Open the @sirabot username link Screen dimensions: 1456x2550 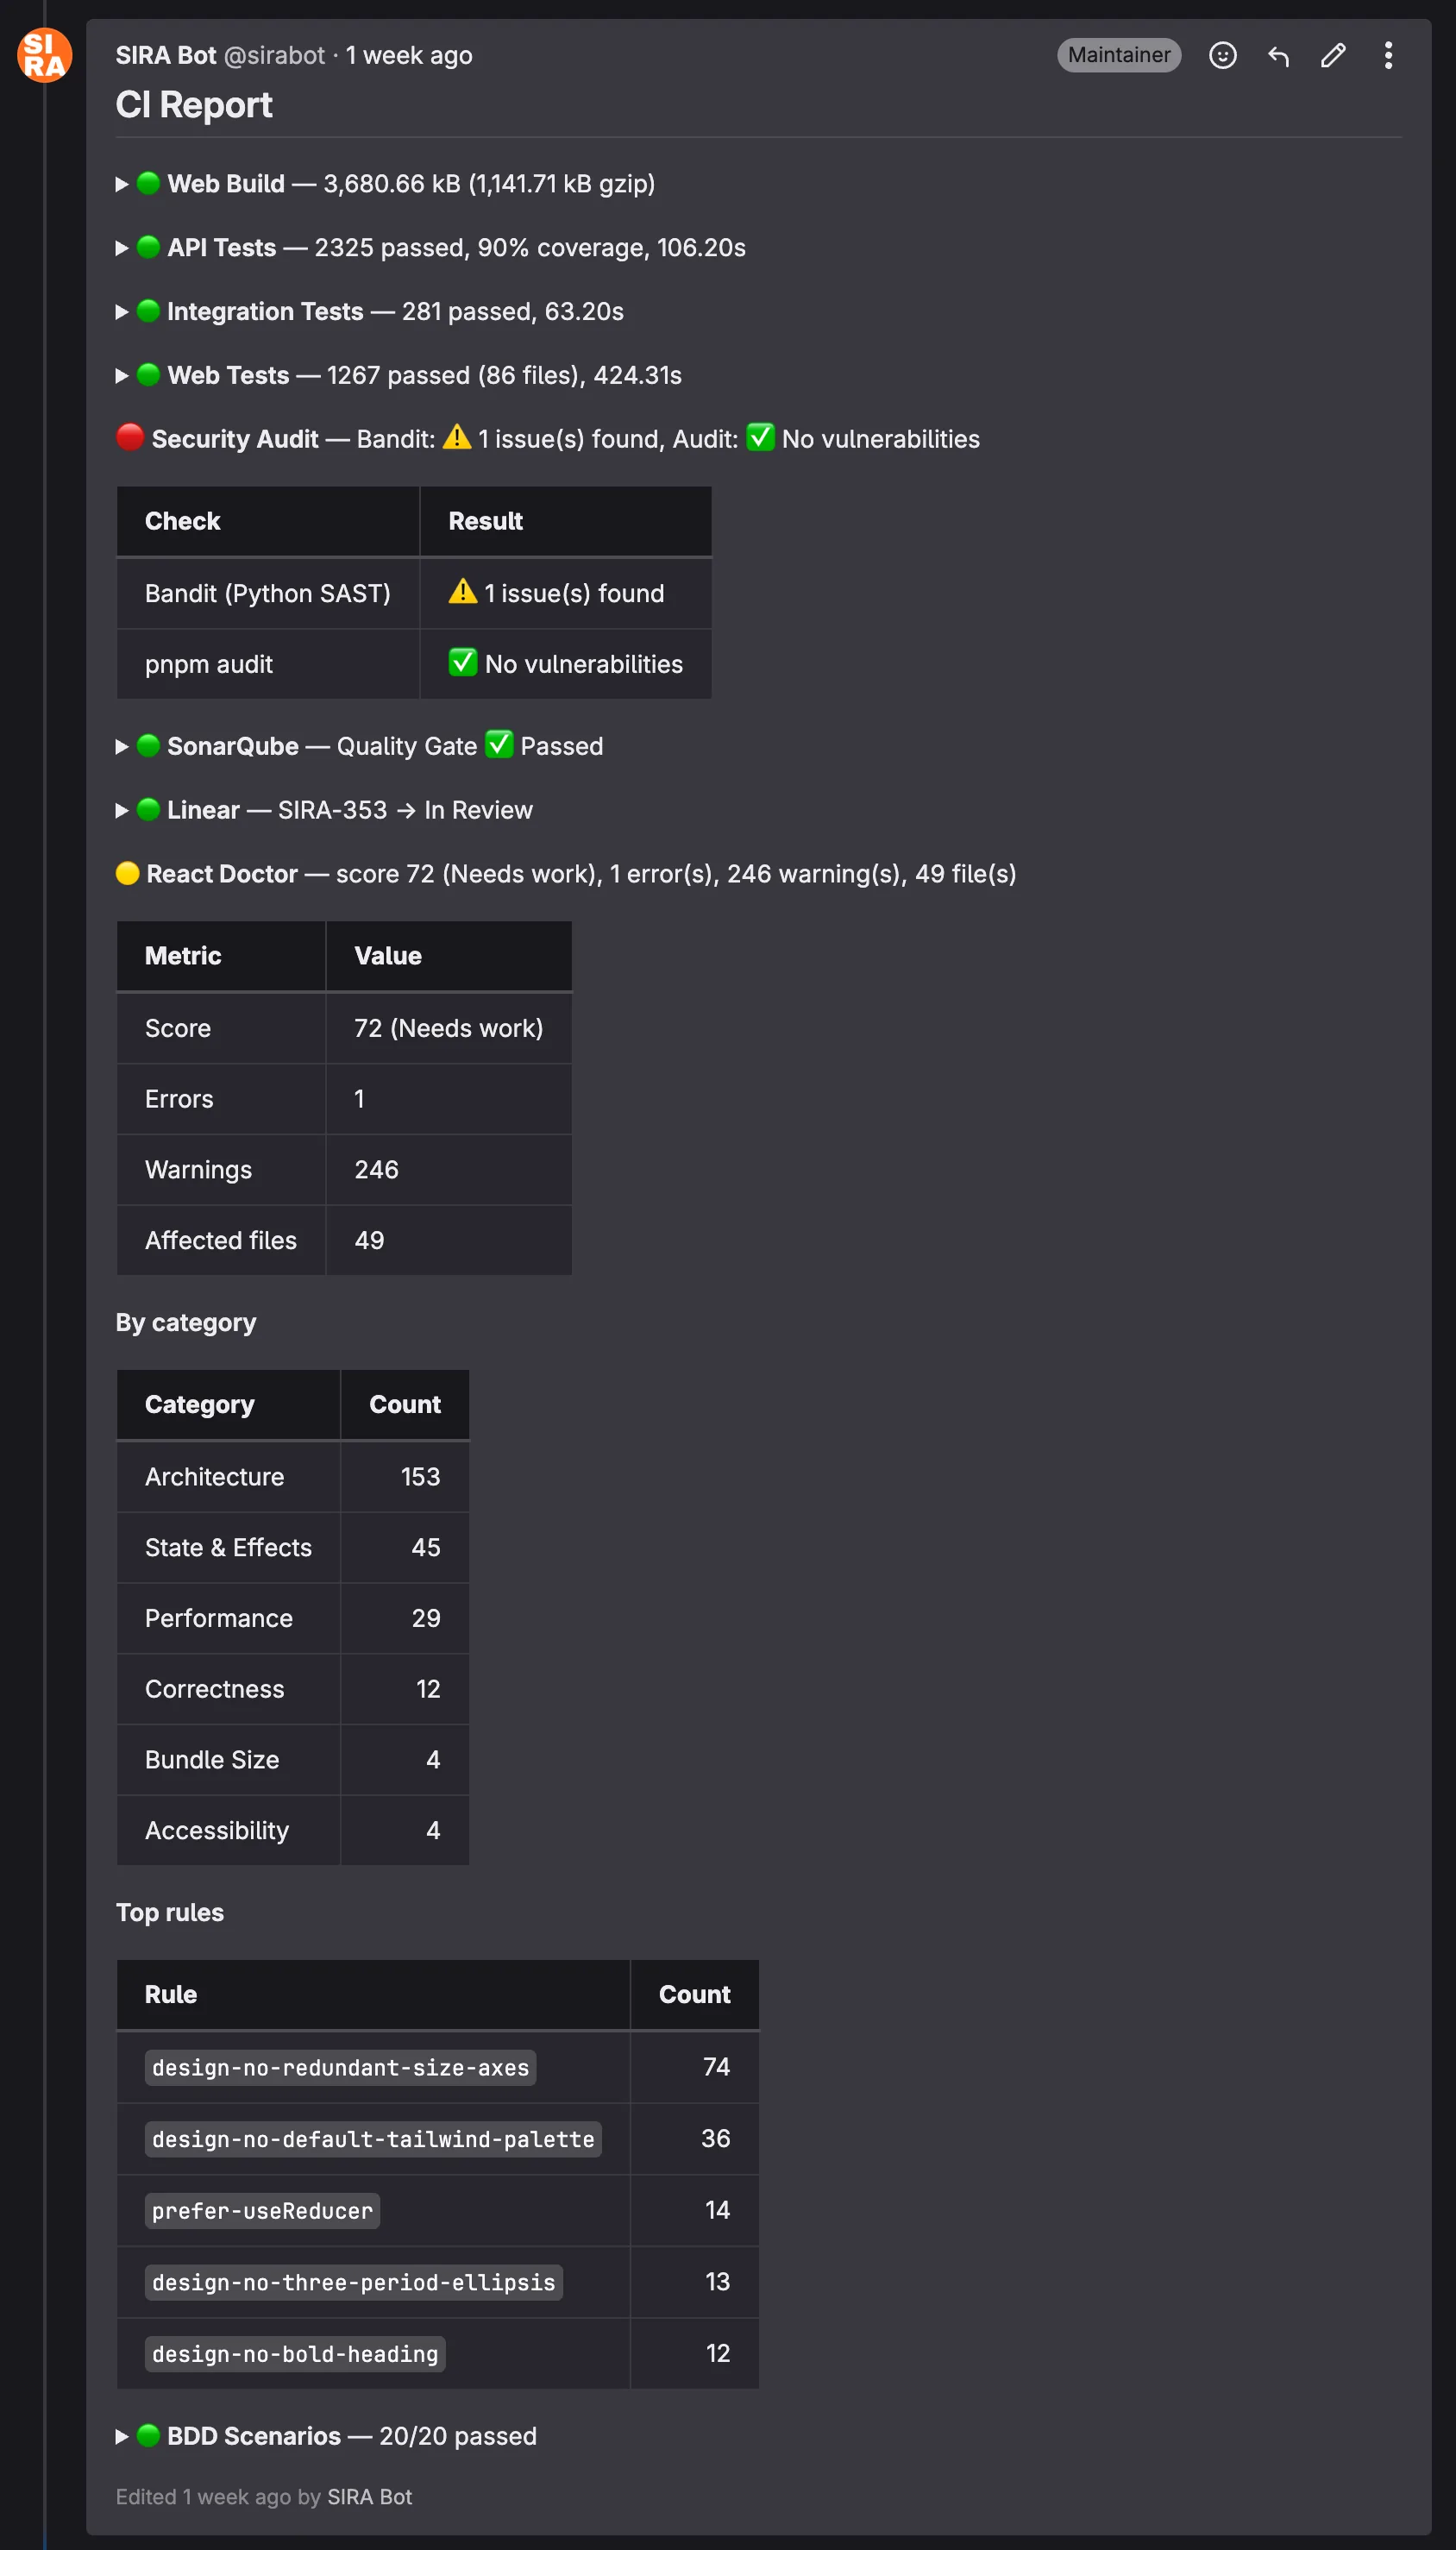[274, 55]
